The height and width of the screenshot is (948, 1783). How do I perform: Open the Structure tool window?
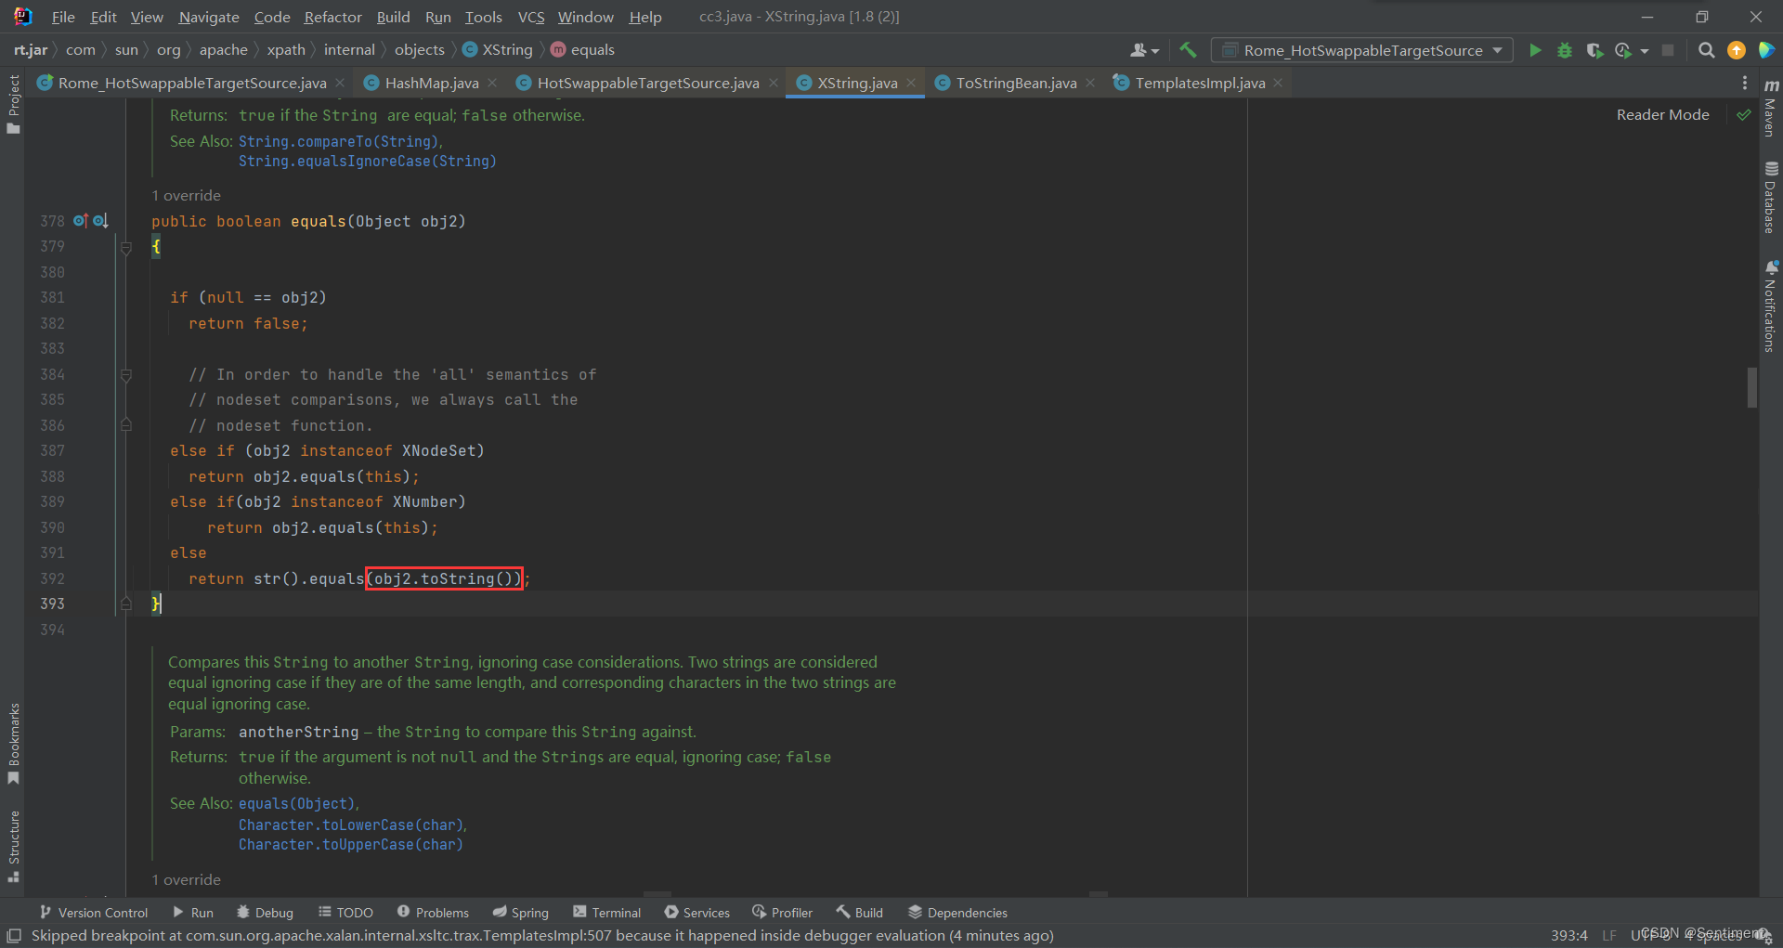pyautogui.click(x=13, y=847)
